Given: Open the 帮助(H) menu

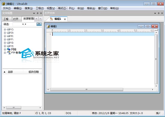Looking at the screenshot, I should click(115, 8).
